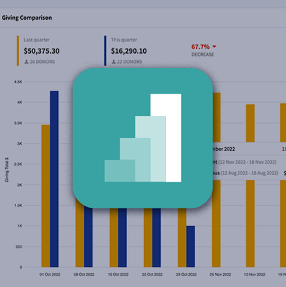The image size is (286, 287).
Task: Click the 29 Oct 2022 axis label
Action: tap(186, 275)
